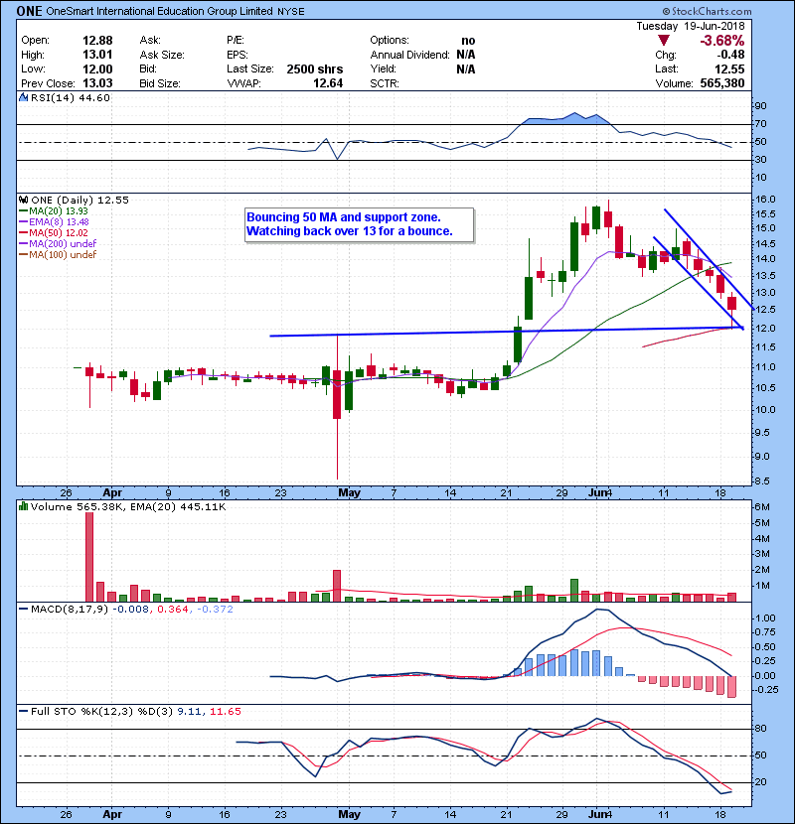
Task: Click the 80 level on stochastic axis
Action: click(761, 729)
